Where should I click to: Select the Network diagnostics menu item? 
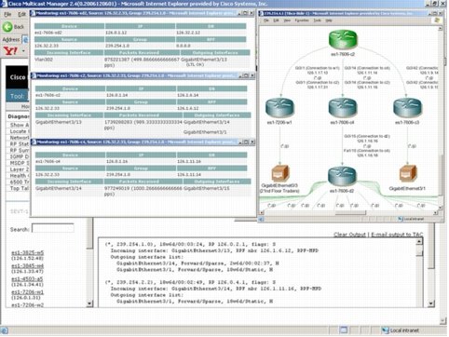pyautogui.click(x=20, y=138)
